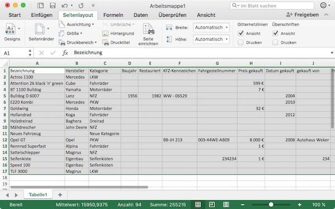Redo the last action
Screen dimensions: 335x209
[x=81, y=6]
